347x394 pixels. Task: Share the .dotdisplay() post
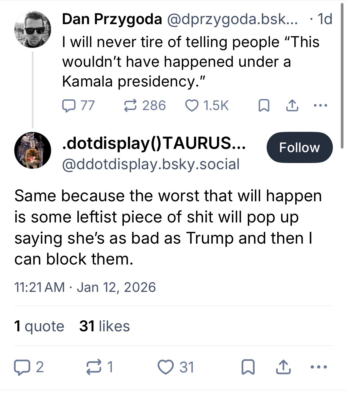(283, 367)
